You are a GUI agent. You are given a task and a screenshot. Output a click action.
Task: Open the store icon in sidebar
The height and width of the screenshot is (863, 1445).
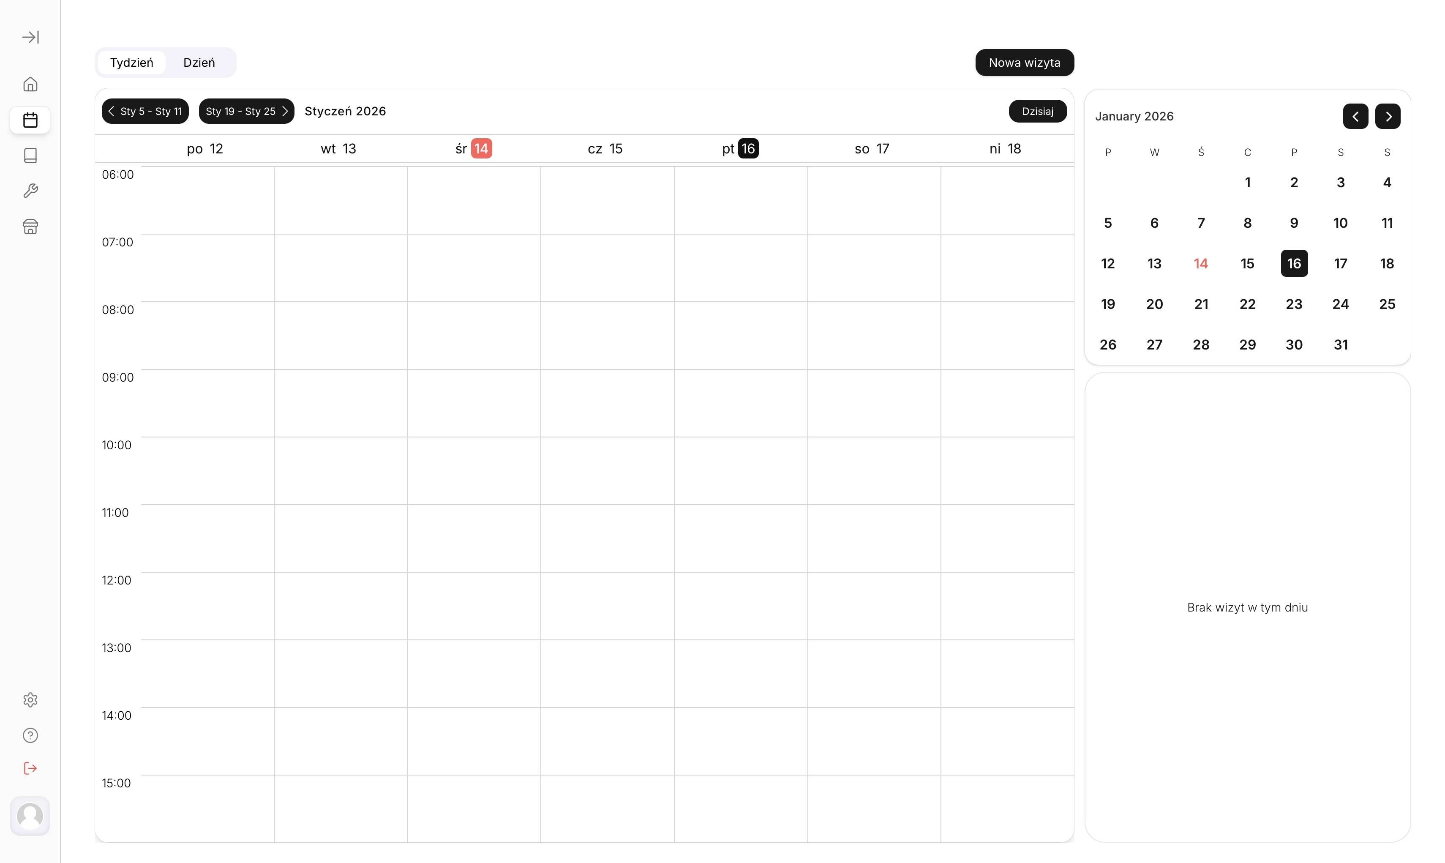30,226
